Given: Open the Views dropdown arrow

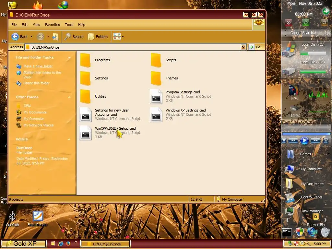Looking at the screenshot, I should (x=123, y=37).
